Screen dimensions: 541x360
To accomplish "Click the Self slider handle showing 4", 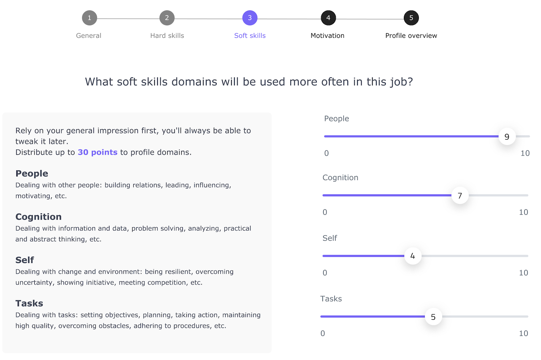I will 413,256.
